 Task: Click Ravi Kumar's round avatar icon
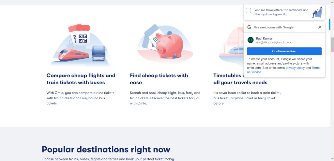click(x=250, y=40)
